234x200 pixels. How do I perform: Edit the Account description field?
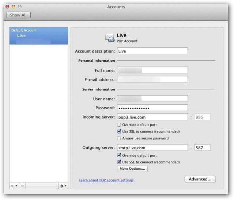tap(152, 51)
